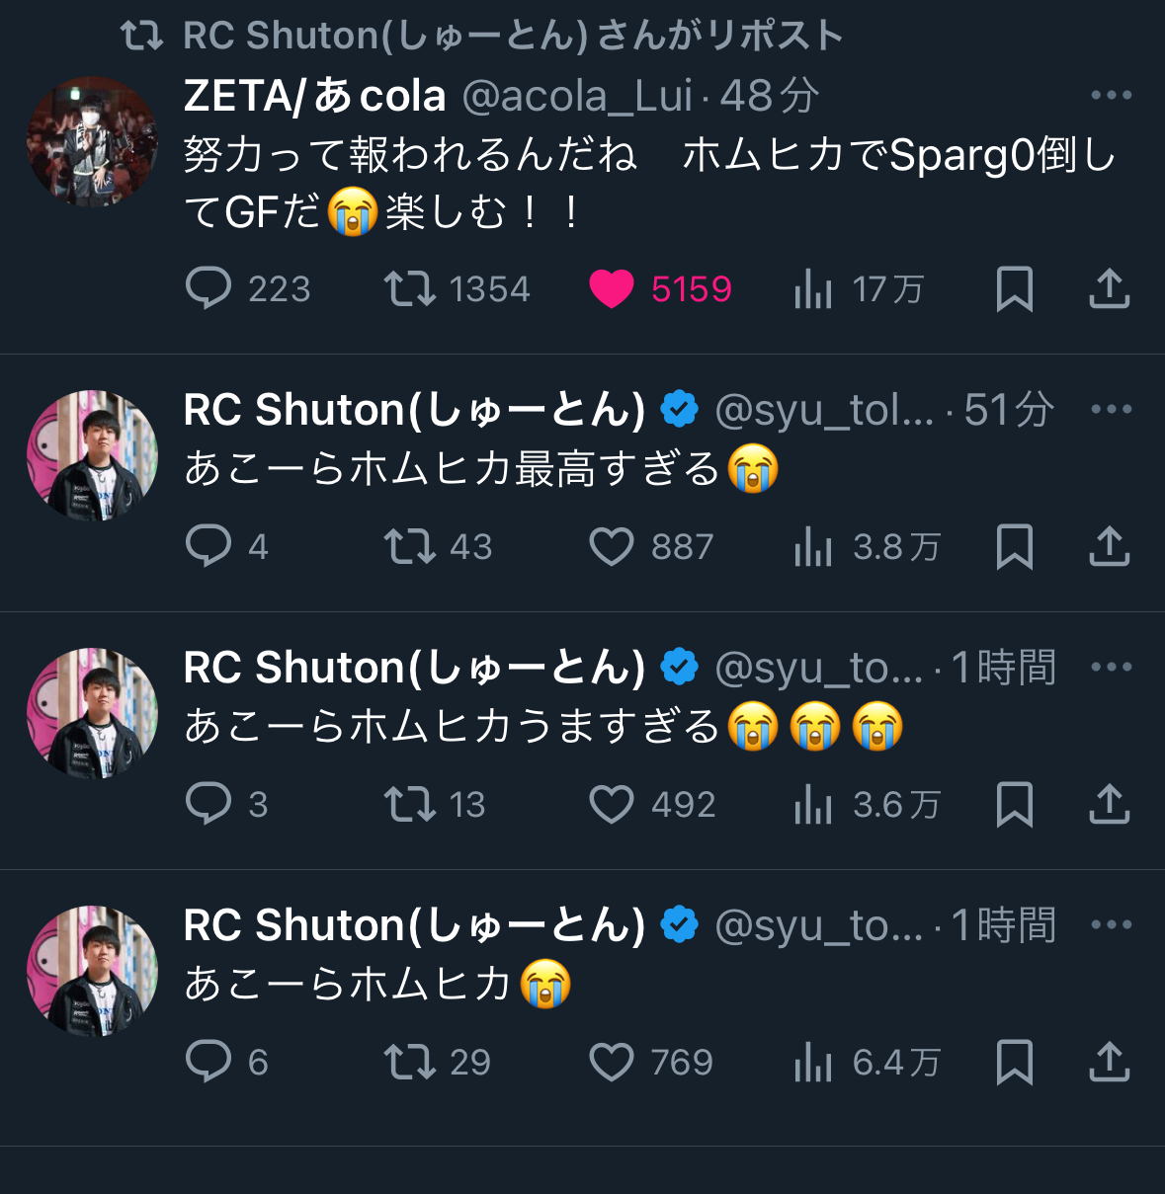The height and width of the screenshot is (1194, 1165).
Task: Open more menu on last Shuton tweet
Action: [1111, 925]
